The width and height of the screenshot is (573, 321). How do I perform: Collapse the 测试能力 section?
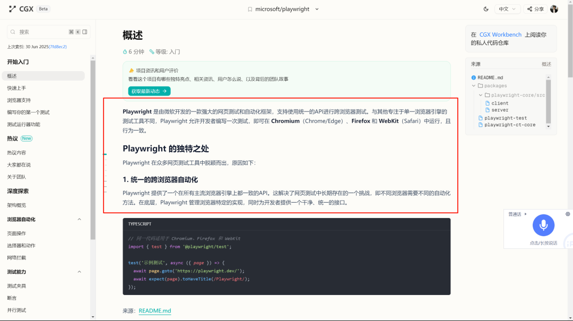point(79,272)
